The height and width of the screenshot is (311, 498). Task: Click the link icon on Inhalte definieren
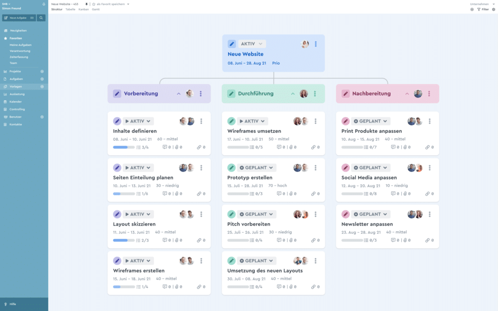199,147
